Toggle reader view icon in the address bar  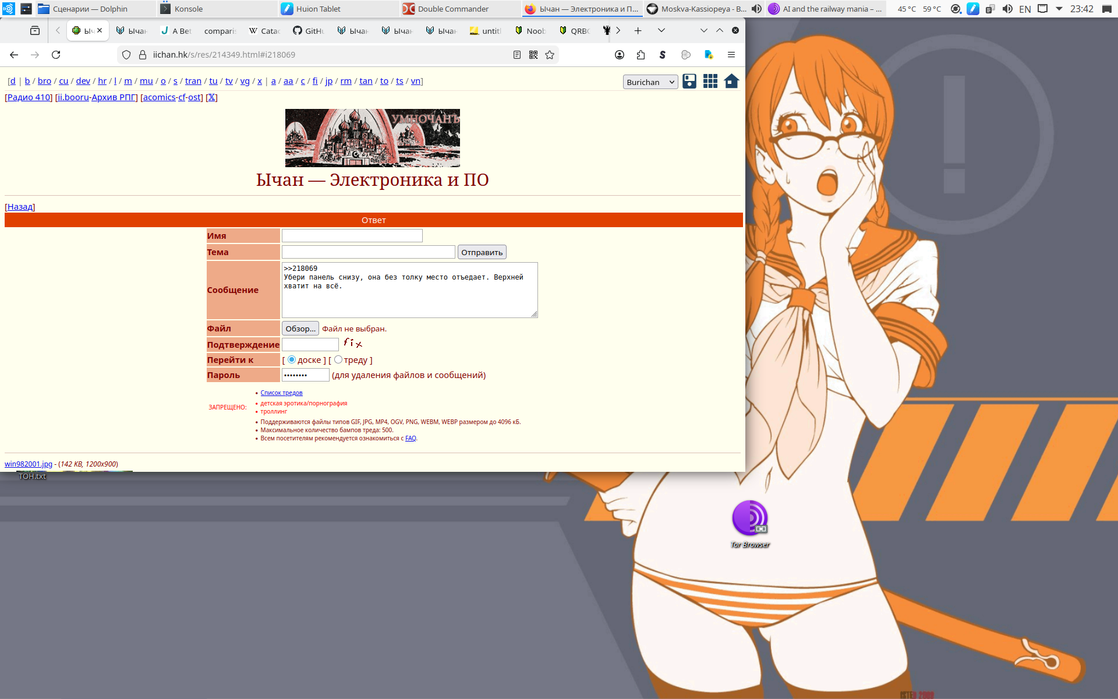point(516,55)
